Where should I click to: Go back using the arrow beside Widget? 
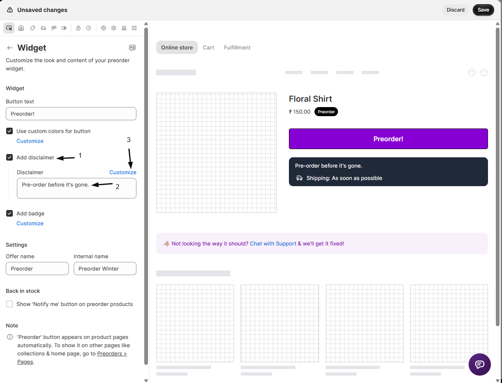coord(10,48)
